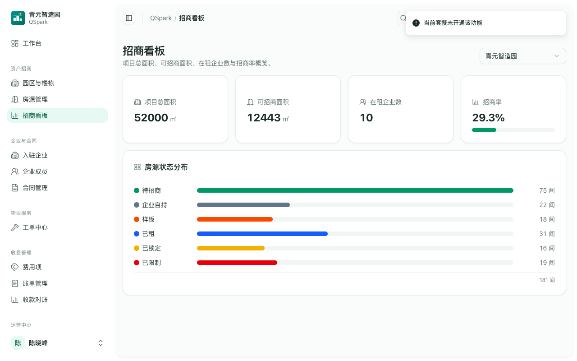Image resolution: width=577 pixels, height=361 pixels.
Task: Click the 入驻企业 building icon
Action: pos(15,155)
